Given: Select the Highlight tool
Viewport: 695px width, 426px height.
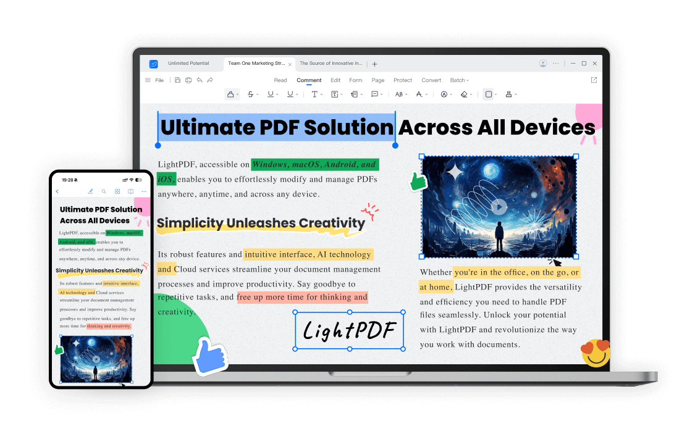Looking at the screenshot, I should (x=231, y=94).
